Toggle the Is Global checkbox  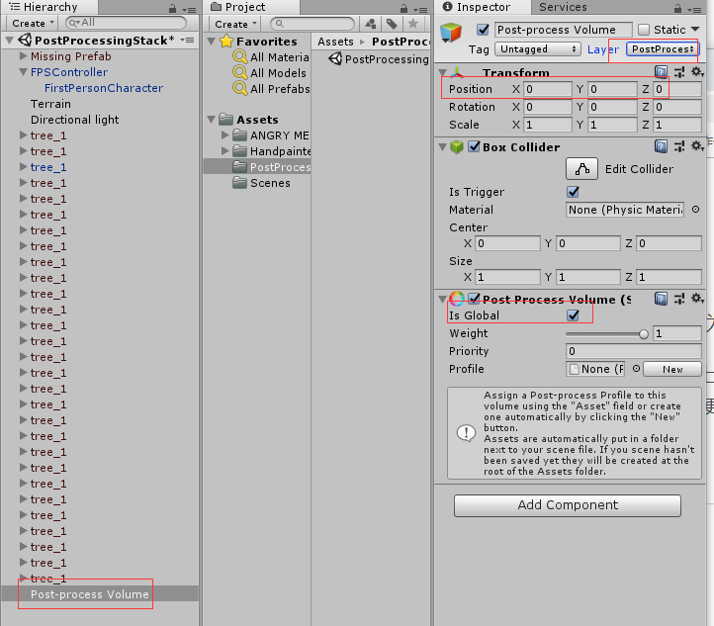573,315
